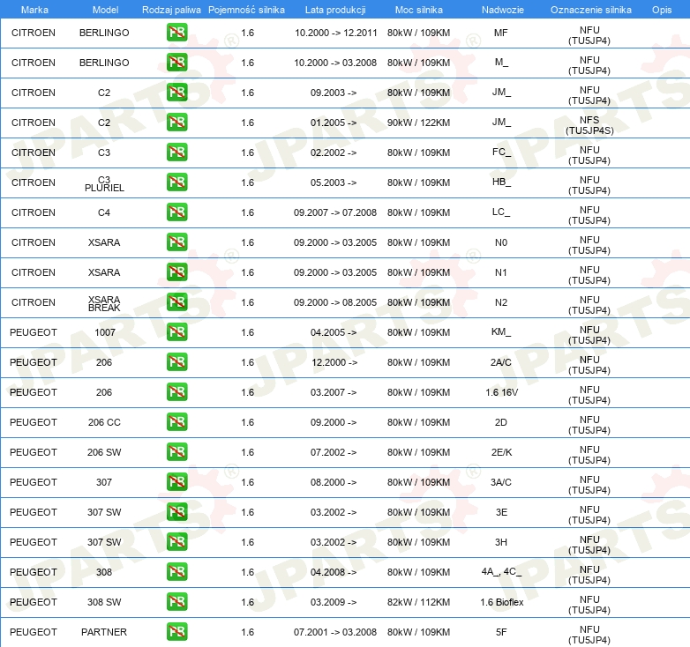
Task: Click the N2 body code cell
Action: [x=501, y=302]
